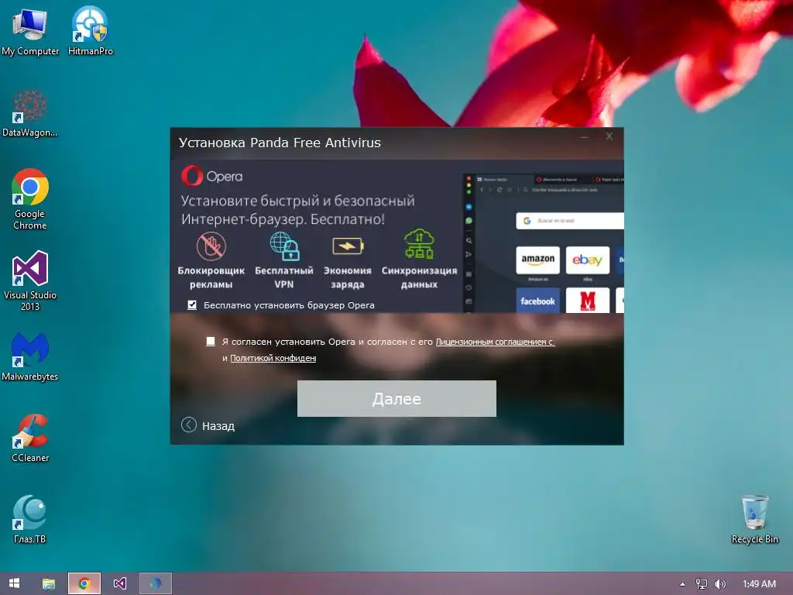793x595 pixels.
Task: Open the 'Лицензионным соглашением' link
Action: point(495,342)
